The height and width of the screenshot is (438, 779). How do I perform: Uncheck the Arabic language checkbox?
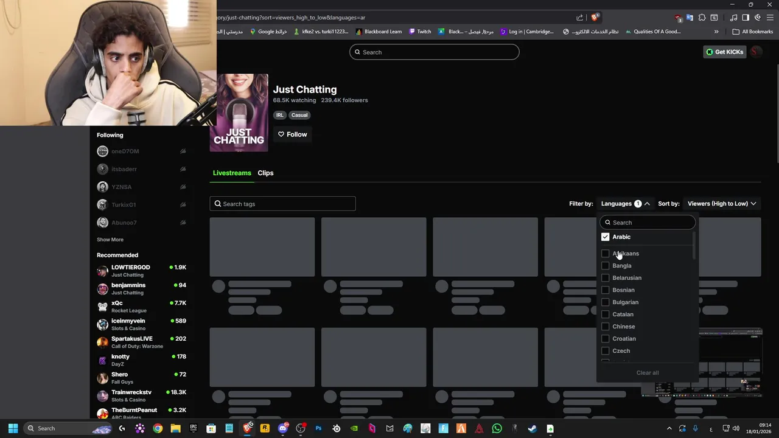point(605,237)
